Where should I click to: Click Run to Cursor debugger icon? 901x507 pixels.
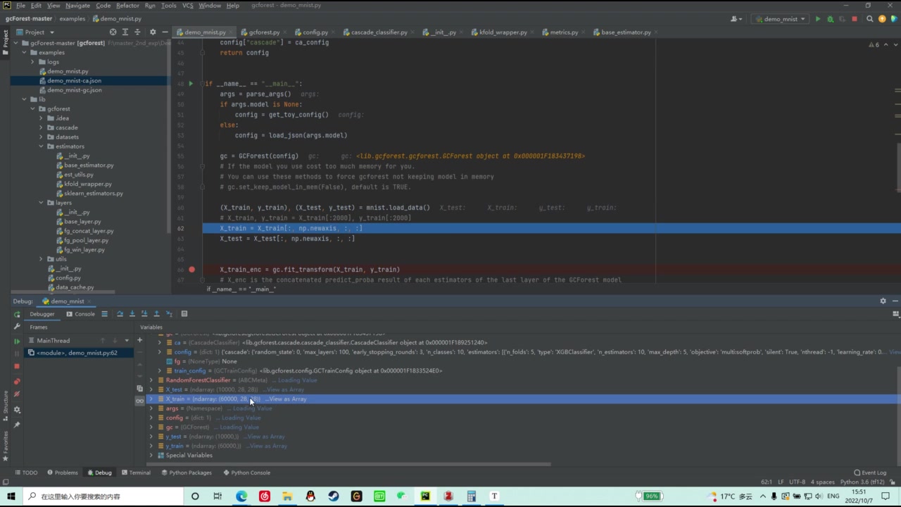coord(169,314)
